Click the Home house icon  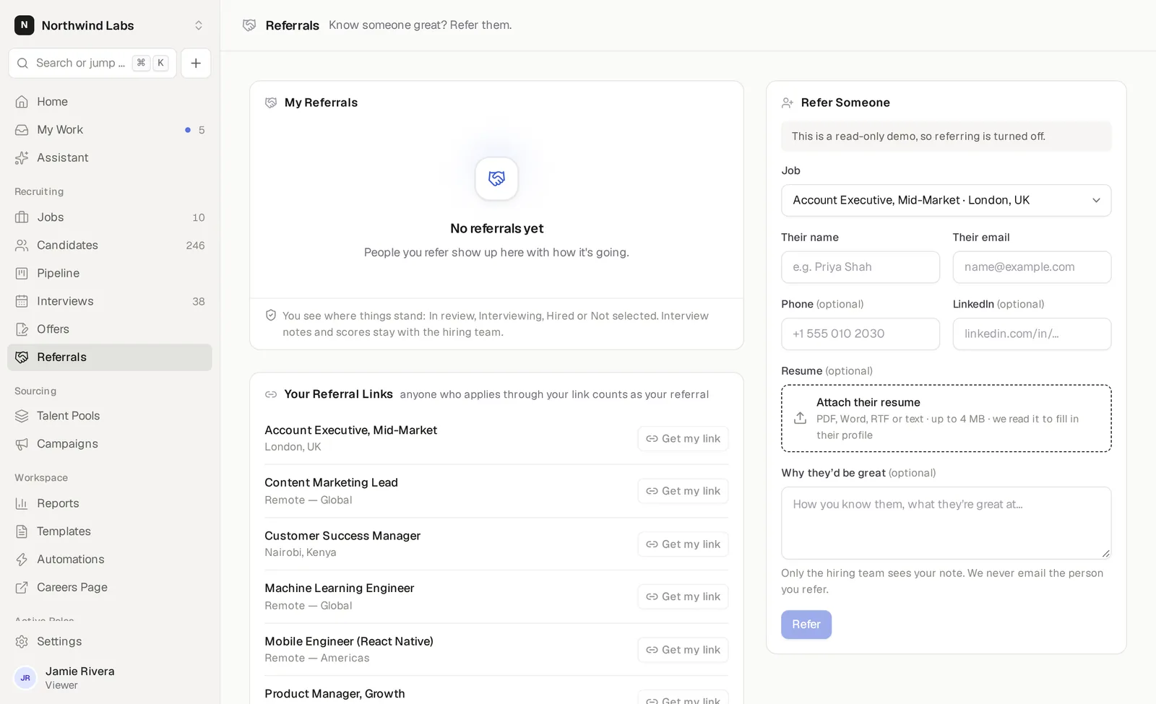pyautogui.click(x=22, y=102)
